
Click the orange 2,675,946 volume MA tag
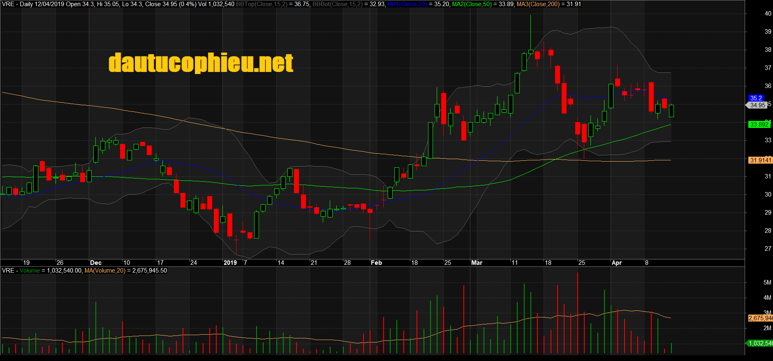760,318
